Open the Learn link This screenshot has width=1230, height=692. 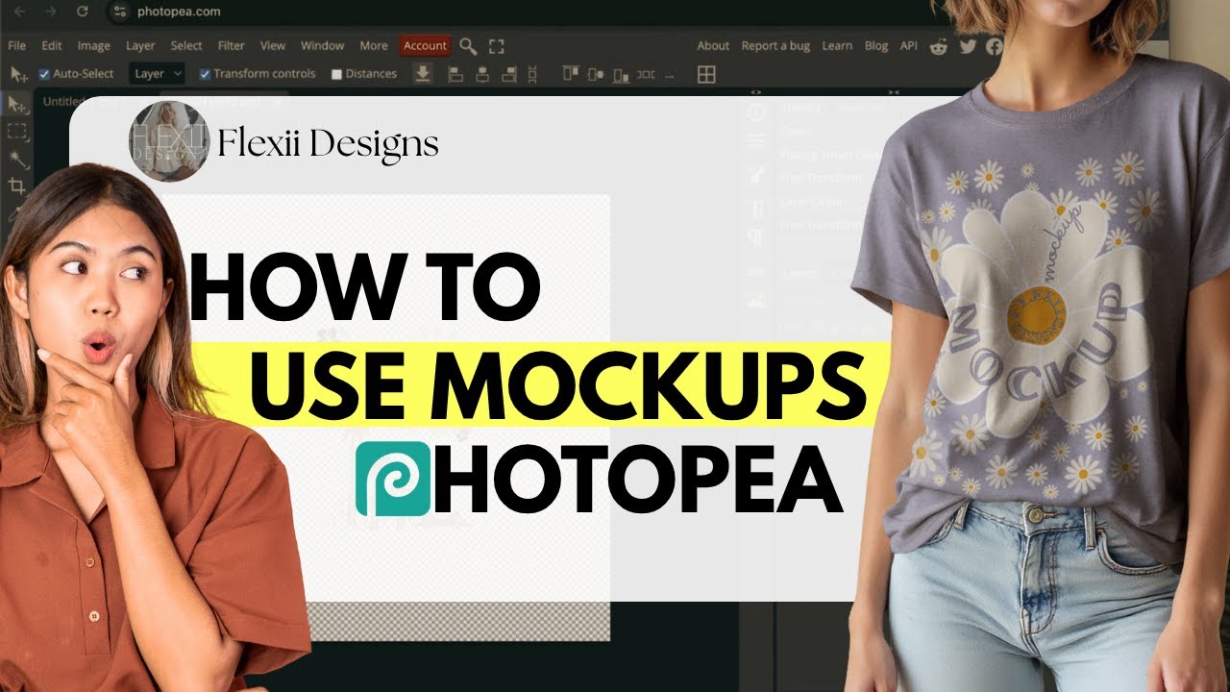(837, 45)
